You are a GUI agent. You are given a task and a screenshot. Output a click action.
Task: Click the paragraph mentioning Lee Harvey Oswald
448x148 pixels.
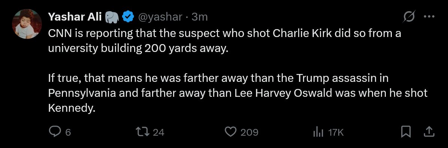[237, 93]
